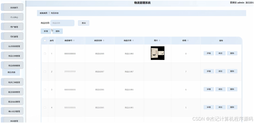Expand the 站点信息管理 menu
Viewport: 254px width, 123px height.
pyautogui.click(x=13, y=46)
